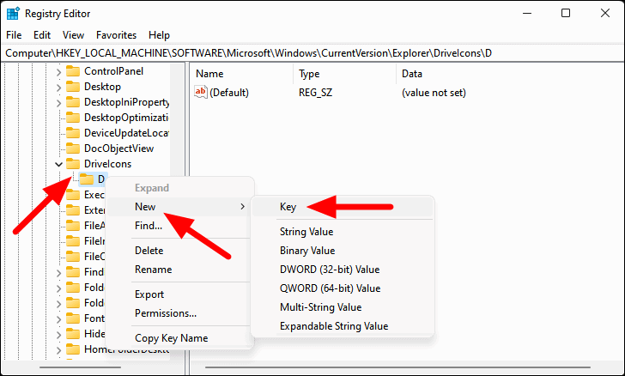This screenshot has width=625, height=376.
Task: Click the Name column header
Action: [x=243, y=74]
